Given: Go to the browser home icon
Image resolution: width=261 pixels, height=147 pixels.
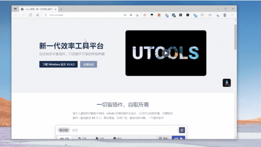Looking at the screenshot, I should [x=37, y=15].
